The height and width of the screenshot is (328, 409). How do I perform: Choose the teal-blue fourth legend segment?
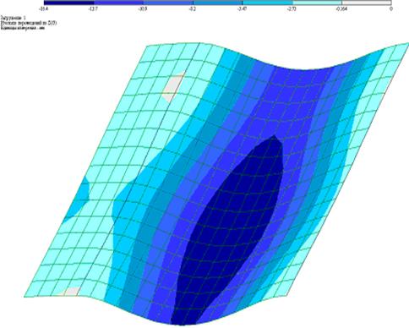pos(218,3)
